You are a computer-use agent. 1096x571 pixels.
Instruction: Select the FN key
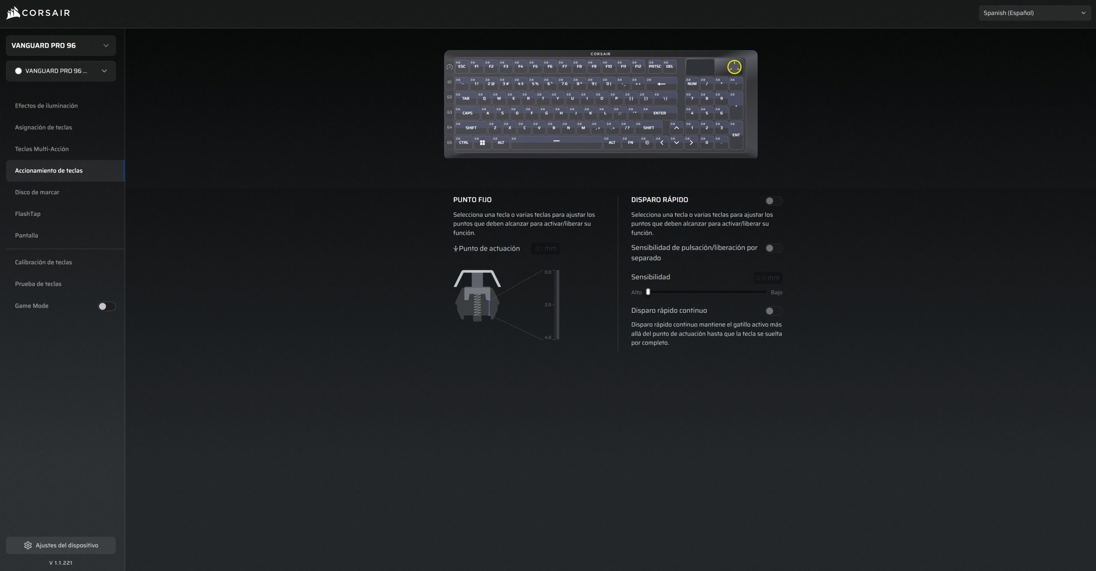(630, 142)
